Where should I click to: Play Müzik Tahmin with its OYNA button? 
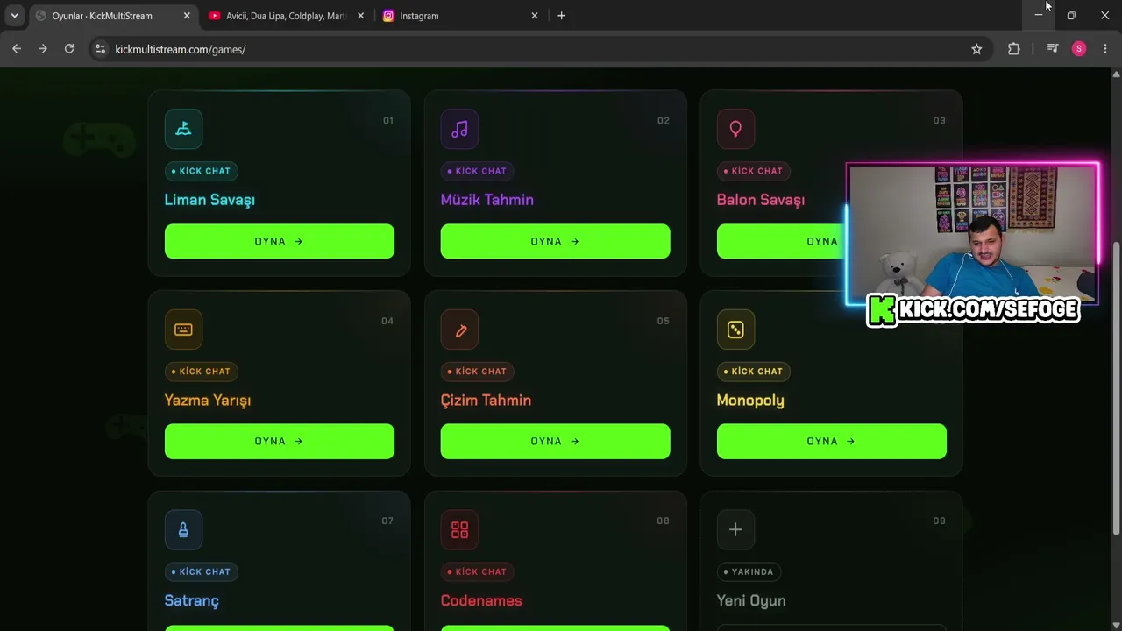click(x=556, y=241)
